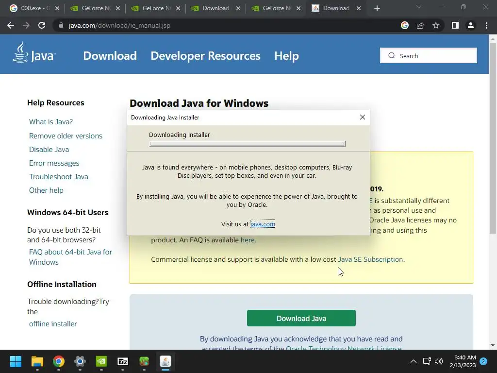497x373 pixels.
Task: Switch to the GeForce tab next to Java's
Action: [x=276, y=8]
